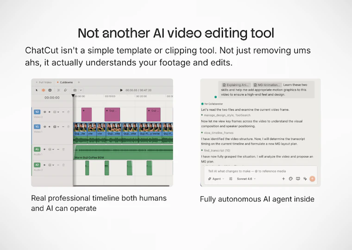Screen dimensions: 352x250
Task: Mute the V2 track speaker icon
Action: (50, 112)
